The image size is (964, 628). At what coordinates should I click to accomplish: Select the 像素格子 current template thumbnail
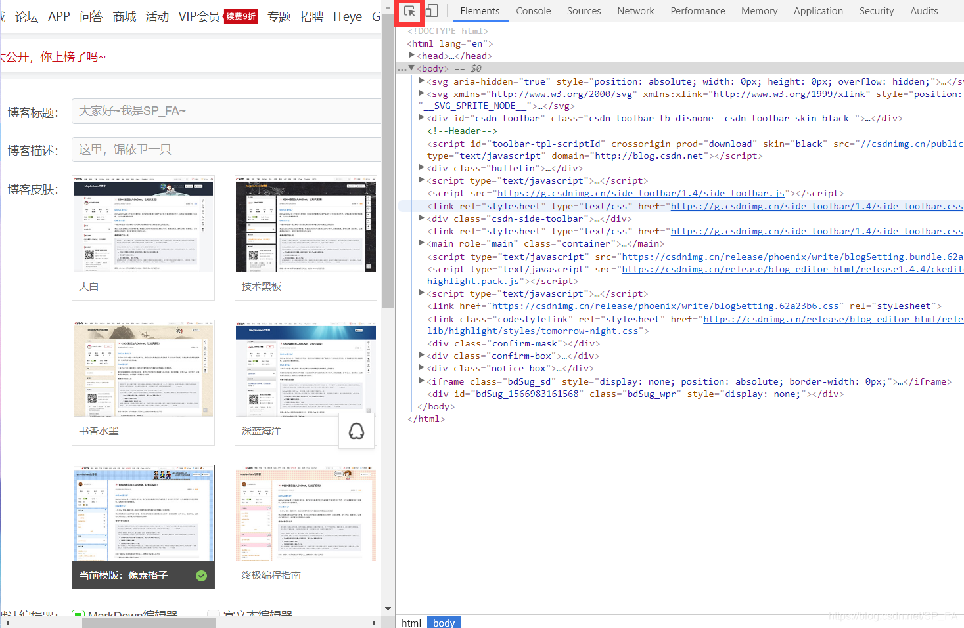(143, 527)
